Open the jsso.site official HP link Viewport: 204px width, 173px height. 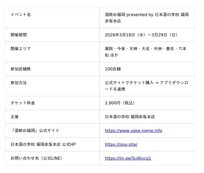(x=121, y=145)
